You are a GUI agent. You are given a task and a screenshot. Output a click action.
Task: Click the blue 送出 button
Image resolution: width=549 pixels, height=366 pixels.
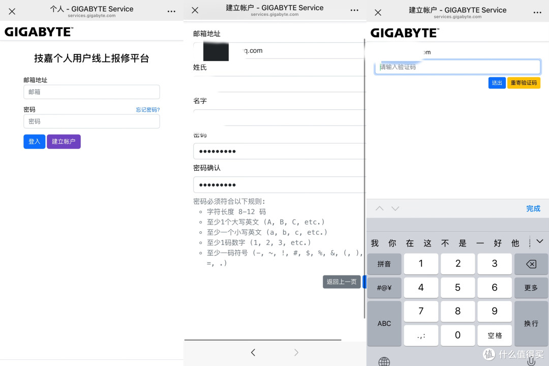pyautogui.click(x=497, y=83)
